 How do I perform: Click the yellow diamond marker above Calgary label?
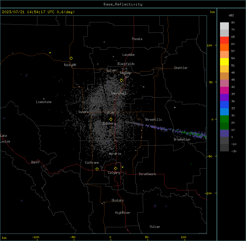116,169
